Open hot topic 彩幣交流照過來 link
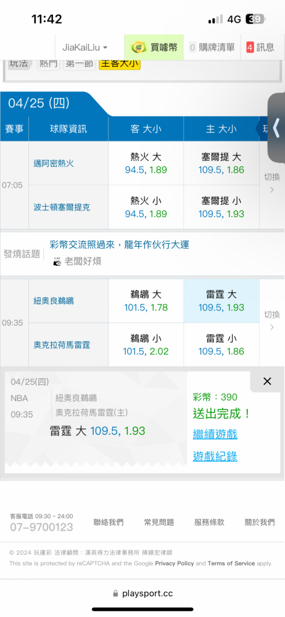Image resolution: width=285 pixels, height=617 pixels. tap(119, 245)
